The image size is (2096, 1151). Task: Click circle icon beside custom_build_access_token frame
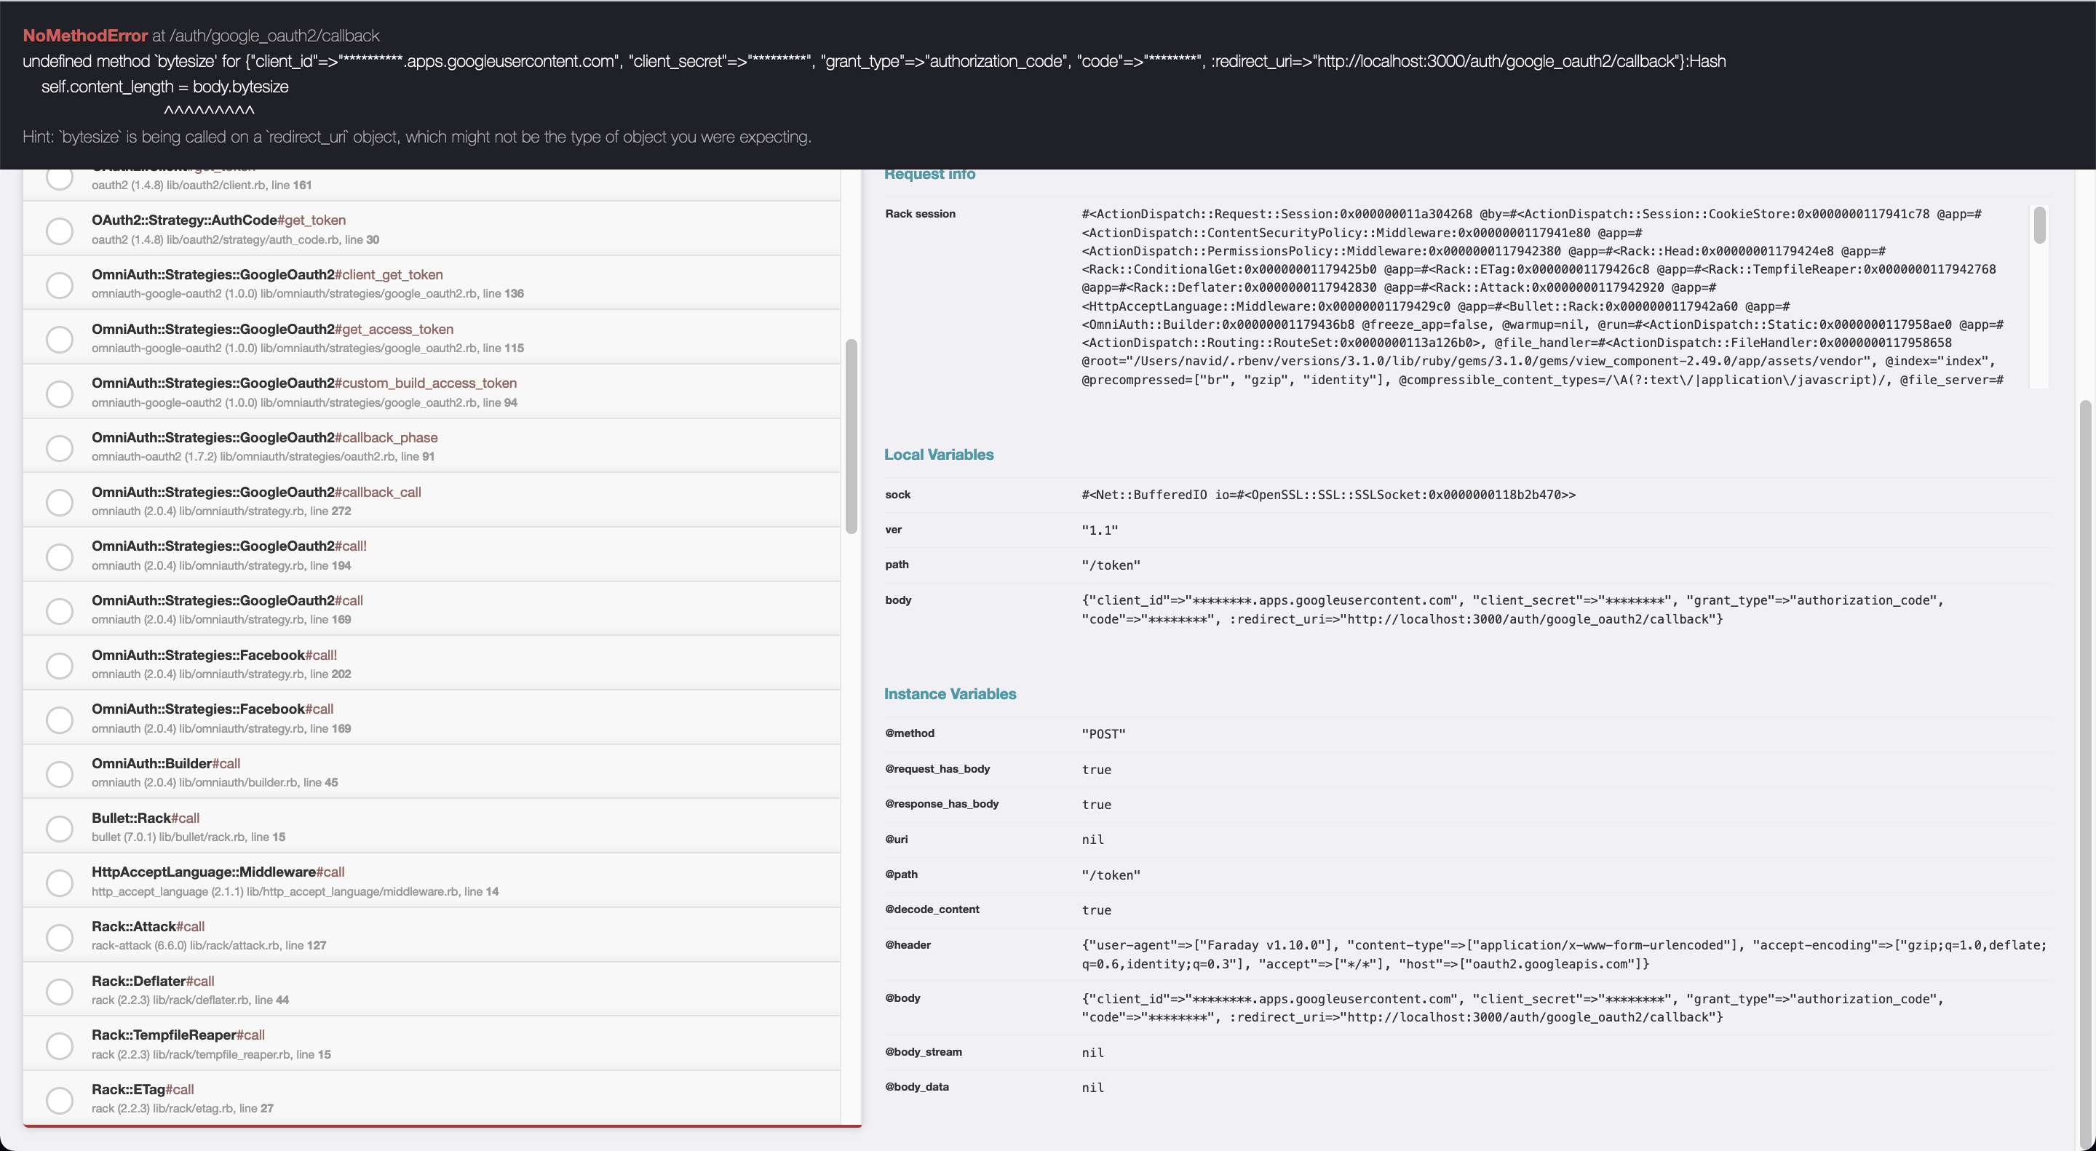[60, 394]
